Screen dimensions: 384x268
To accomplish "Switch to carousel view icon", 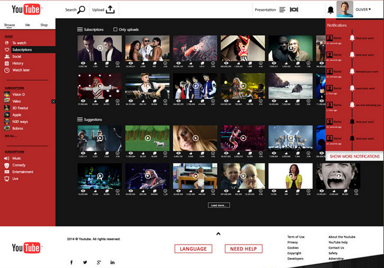I will pos(294,10).
